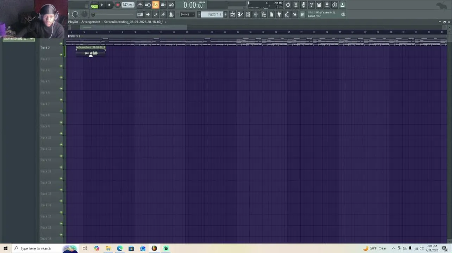The image size is (452, 253).
Task: Open Microsoft Edge from taskbar
Action: 120,248
